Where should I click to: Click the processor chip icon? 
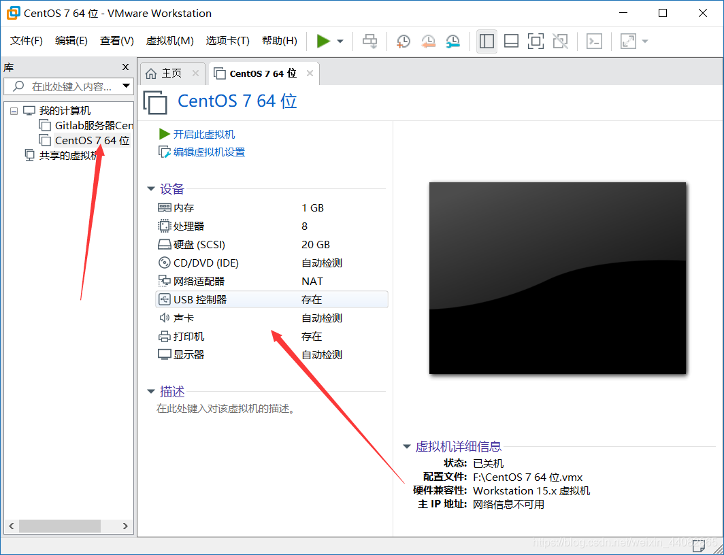click(165, 226)
